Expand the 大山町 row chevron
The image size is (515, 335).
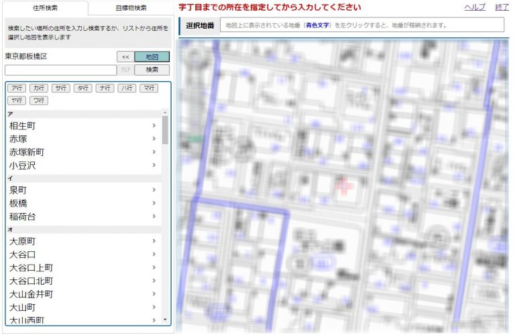pyautogui.click(x=154, y=307)
